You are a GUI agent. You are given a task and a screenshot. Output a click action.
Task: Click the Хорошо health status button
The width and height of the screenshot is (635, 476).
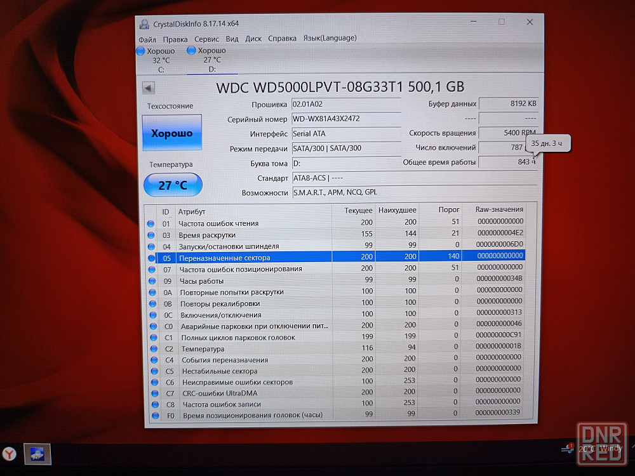coord(172,133)
